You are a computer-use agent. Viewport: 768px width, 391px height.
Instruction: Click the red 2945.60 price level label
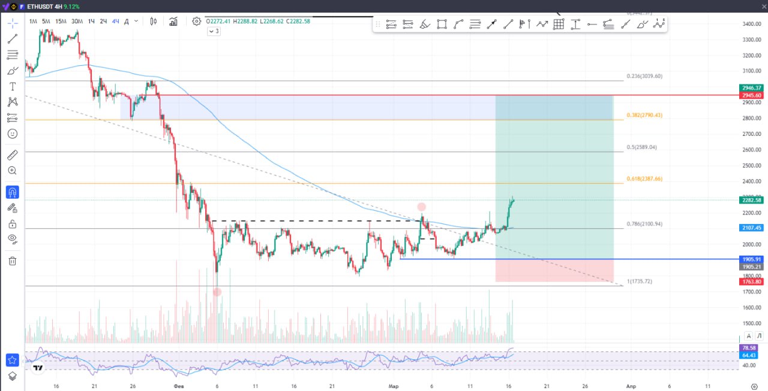pyautogui.click(x=751, y=95)
